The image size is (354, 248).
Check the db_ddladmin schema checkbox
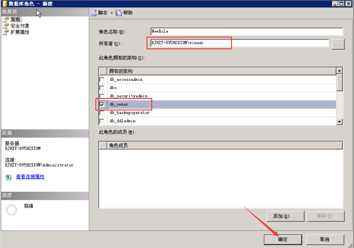(x=102, y=121)
